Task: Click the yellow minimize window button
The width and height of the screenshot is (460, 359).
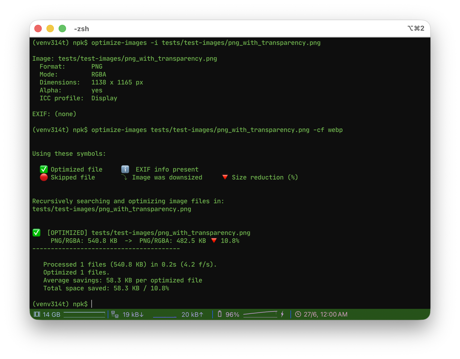Action: 50,29
